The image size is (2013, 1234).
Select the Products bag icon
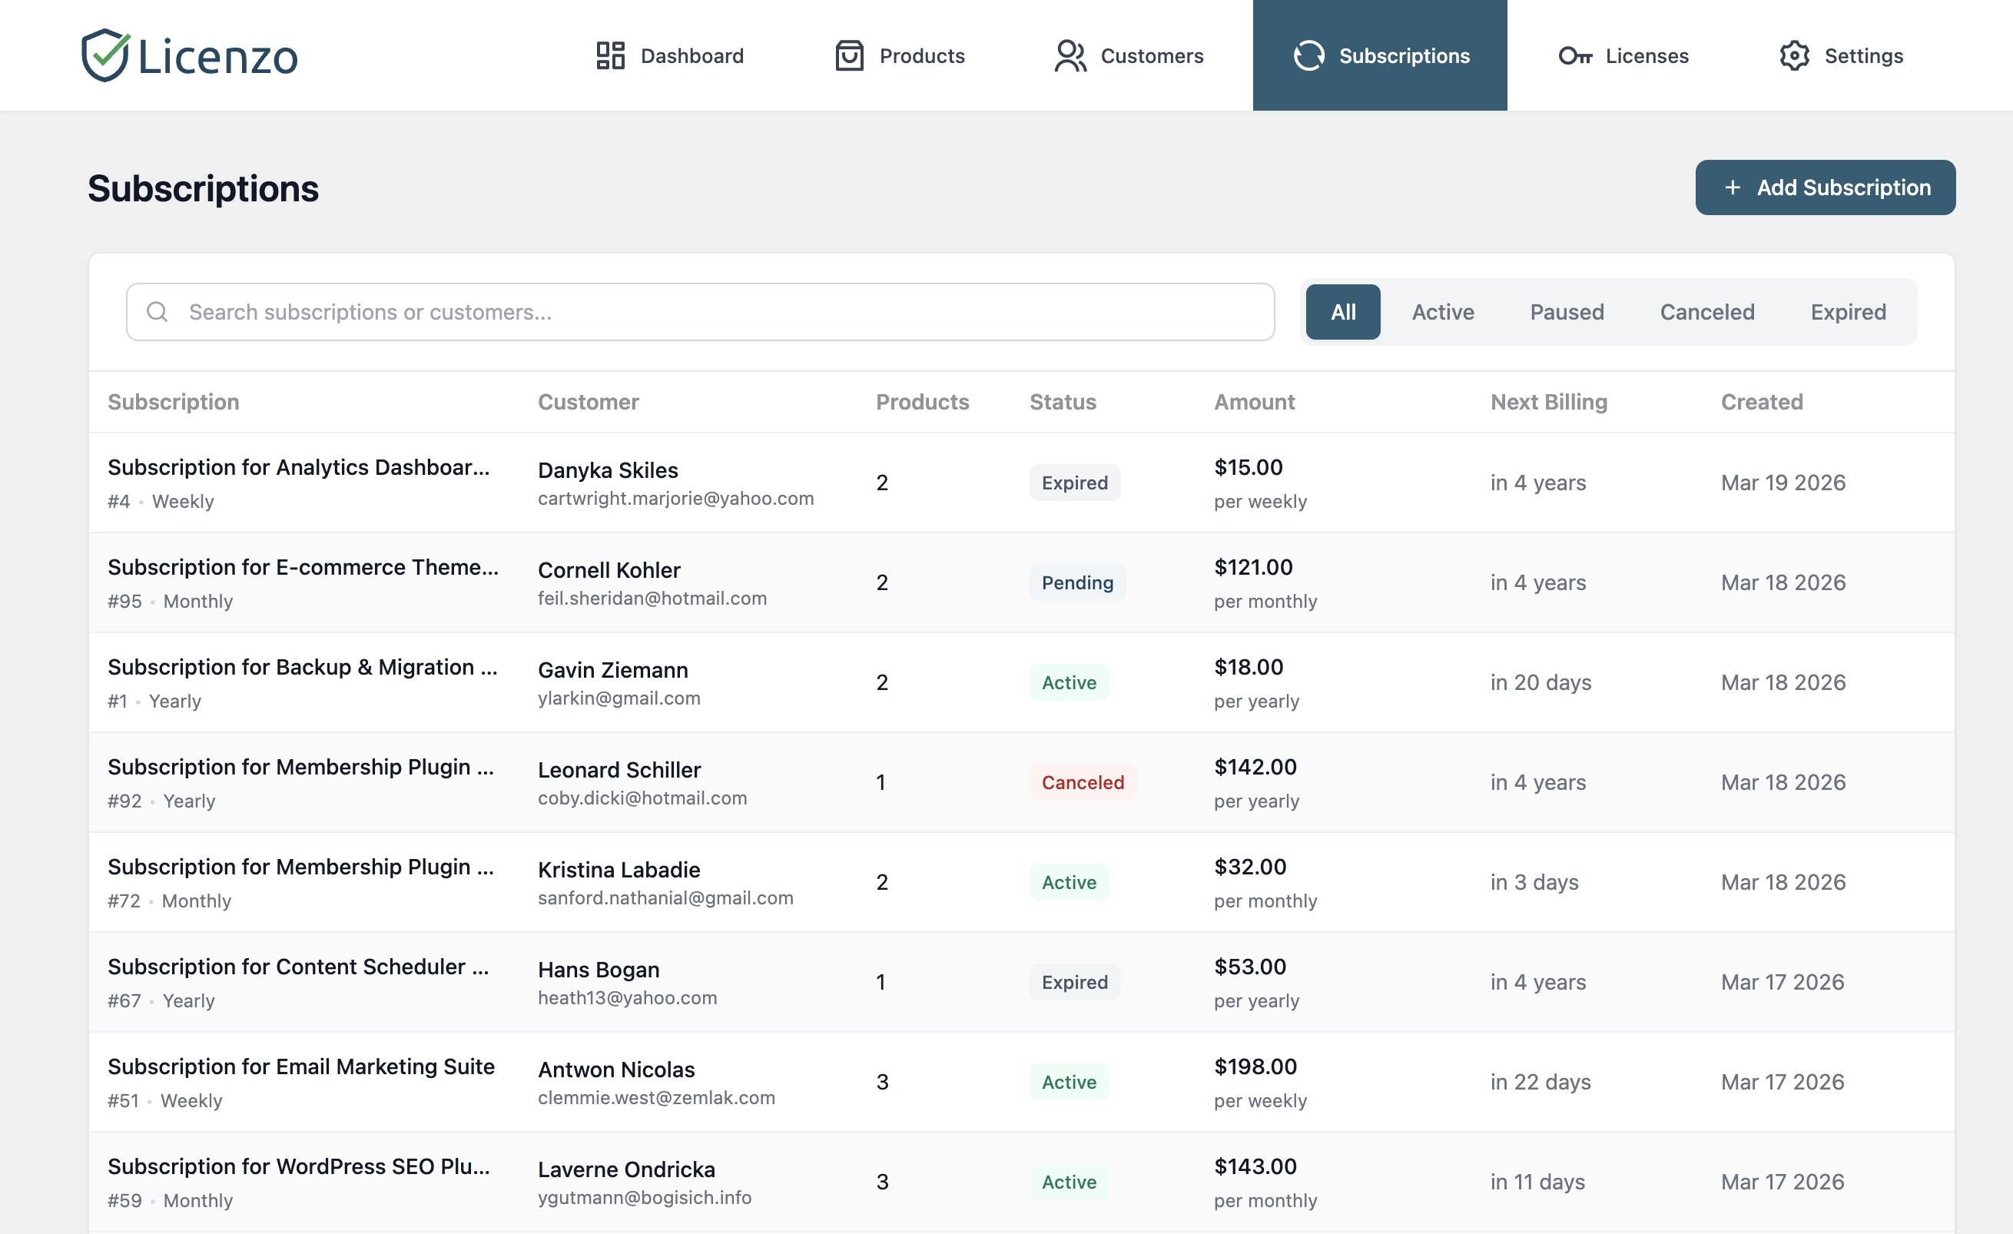(x=848, y=55)
